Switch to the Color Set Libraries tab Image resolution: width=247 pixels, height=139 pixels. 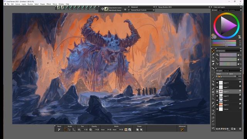click(x=229, y=10)
